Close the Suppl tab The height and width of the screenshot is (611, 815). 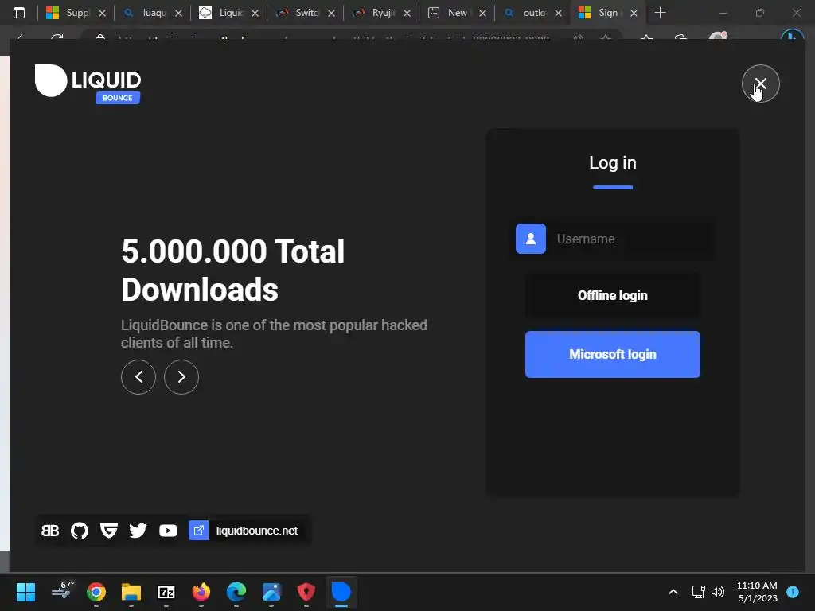click(x=103, y=13)
